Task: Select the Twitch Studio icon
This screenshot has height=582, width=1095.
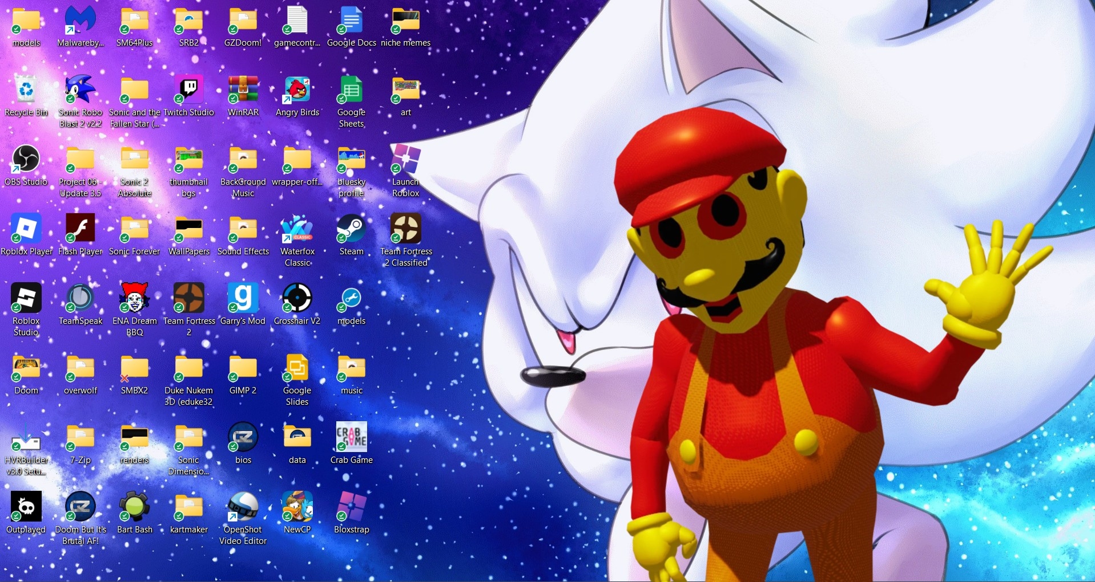Action: tap(188, 91)
